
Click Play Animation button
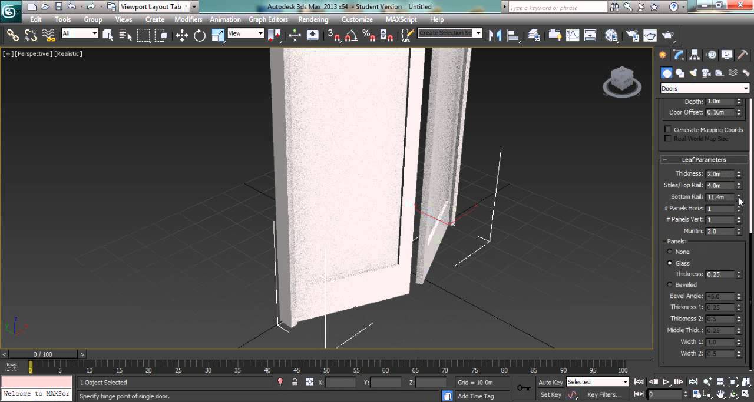coord(666,382)
